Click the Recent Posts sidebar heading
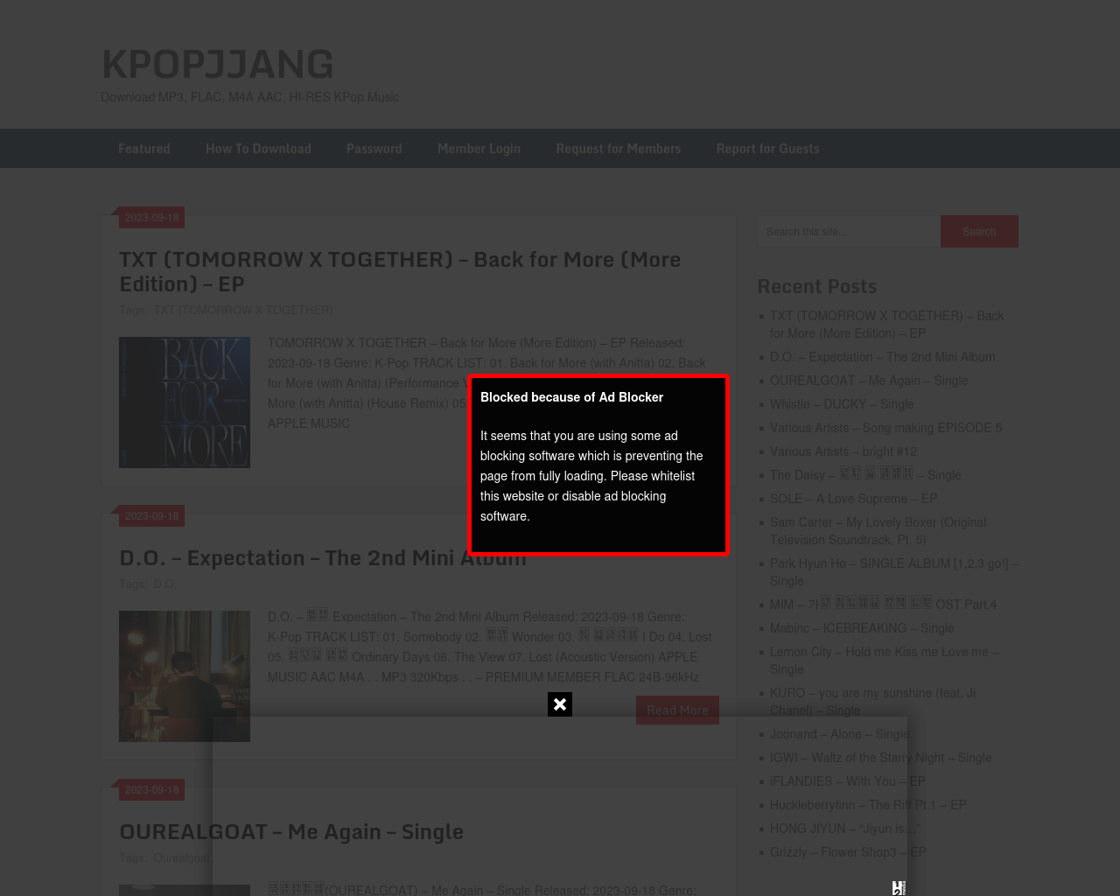Screen dimensions: 1120x896 [x=816, y=286]
